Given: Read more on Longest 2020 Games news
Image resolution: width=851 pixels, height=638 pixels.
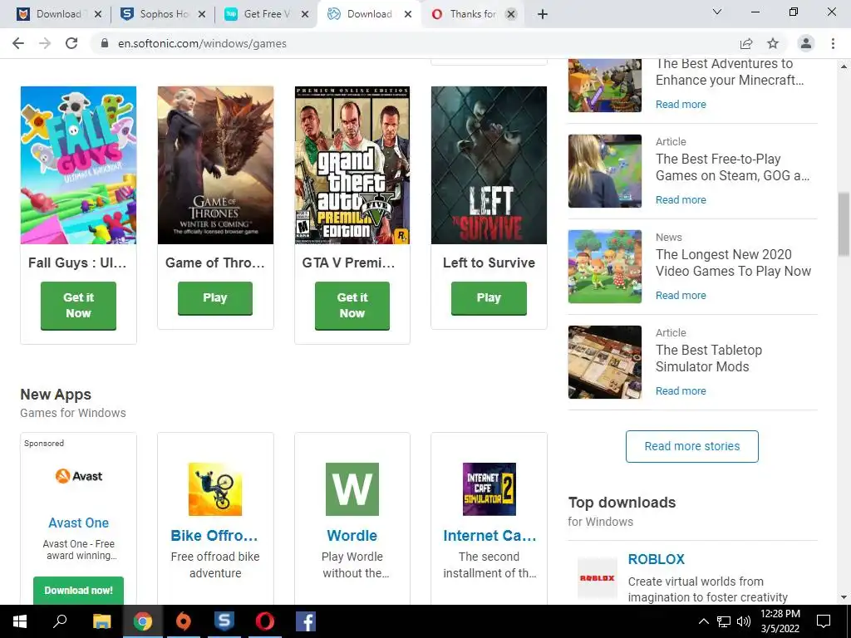Looking at the screenshot, I should tap(681, 295).
